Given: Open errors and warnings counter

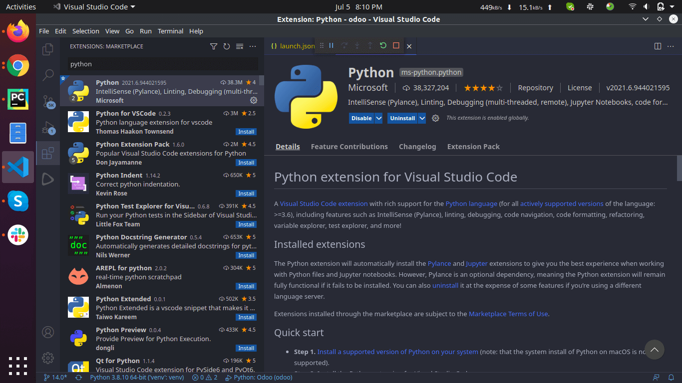Looking at the screenshot, I should tap(205, 378).
